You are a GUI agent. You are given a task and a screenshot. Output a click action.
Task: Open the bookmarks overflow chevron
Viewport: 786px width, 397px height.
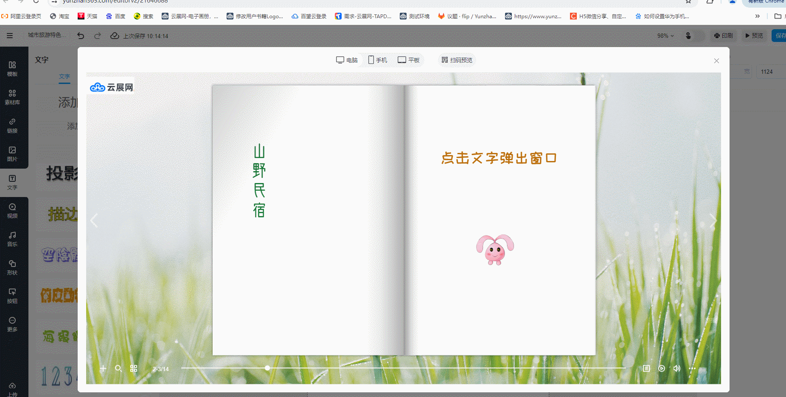pyautogui.click(x=758, y=17)
